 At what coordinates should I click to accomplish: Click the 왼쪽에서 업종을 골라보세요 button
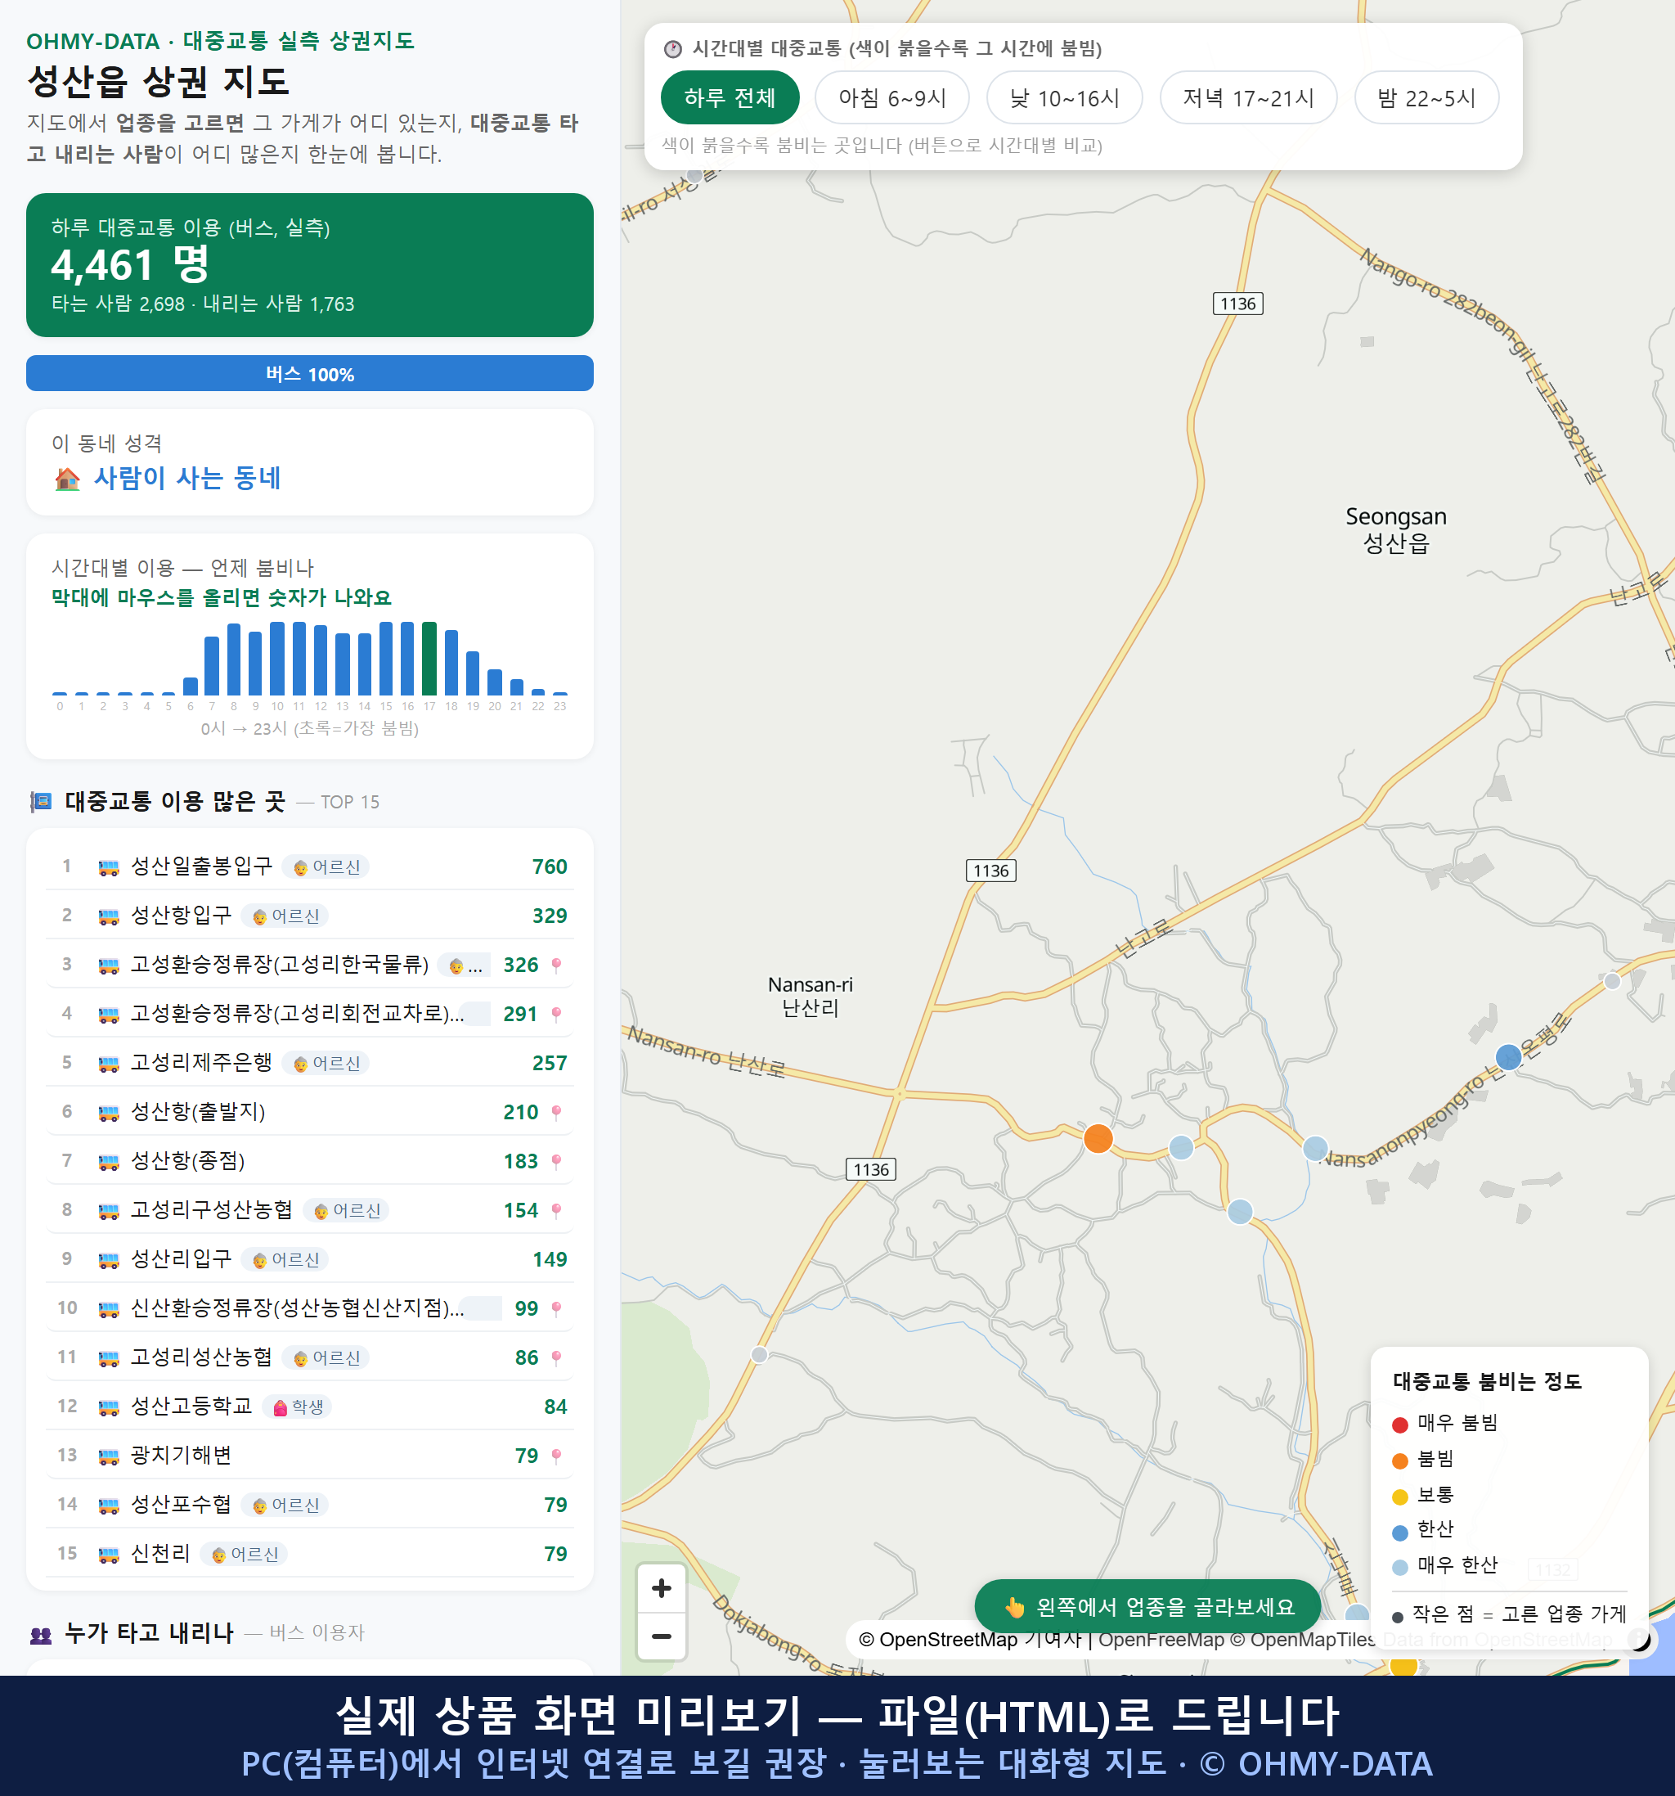1147,1607
